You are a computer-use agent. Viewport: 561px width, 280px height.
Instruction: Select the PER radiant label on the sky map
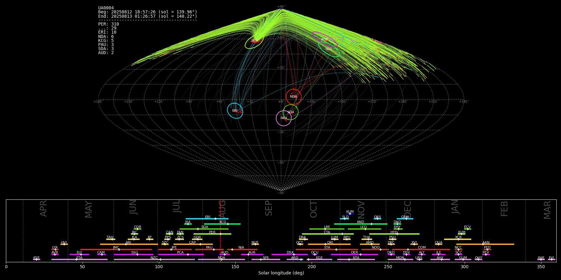[x=255, y=41]
